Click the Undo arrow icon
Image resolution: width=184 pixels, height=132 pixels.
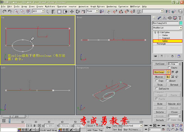4,12
